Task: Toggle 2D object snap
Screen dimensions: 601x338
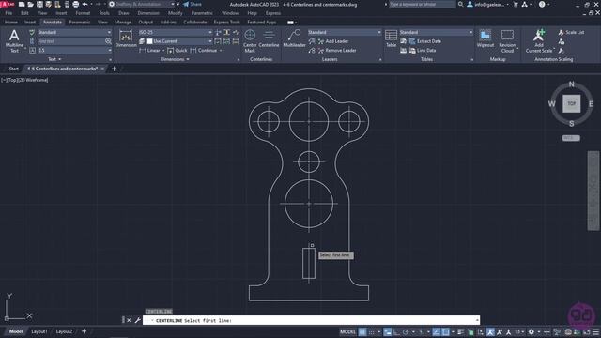Action: (x=445, y=331)
